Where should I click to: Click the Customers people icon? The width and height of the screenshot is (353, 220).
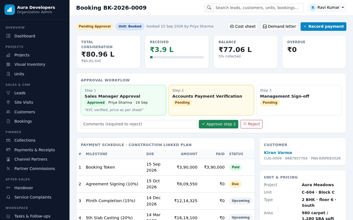[8, 112]
